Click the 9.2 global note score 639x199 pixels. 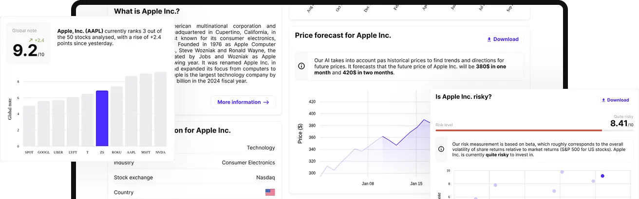pyautogui.click(x=25, y=50)
